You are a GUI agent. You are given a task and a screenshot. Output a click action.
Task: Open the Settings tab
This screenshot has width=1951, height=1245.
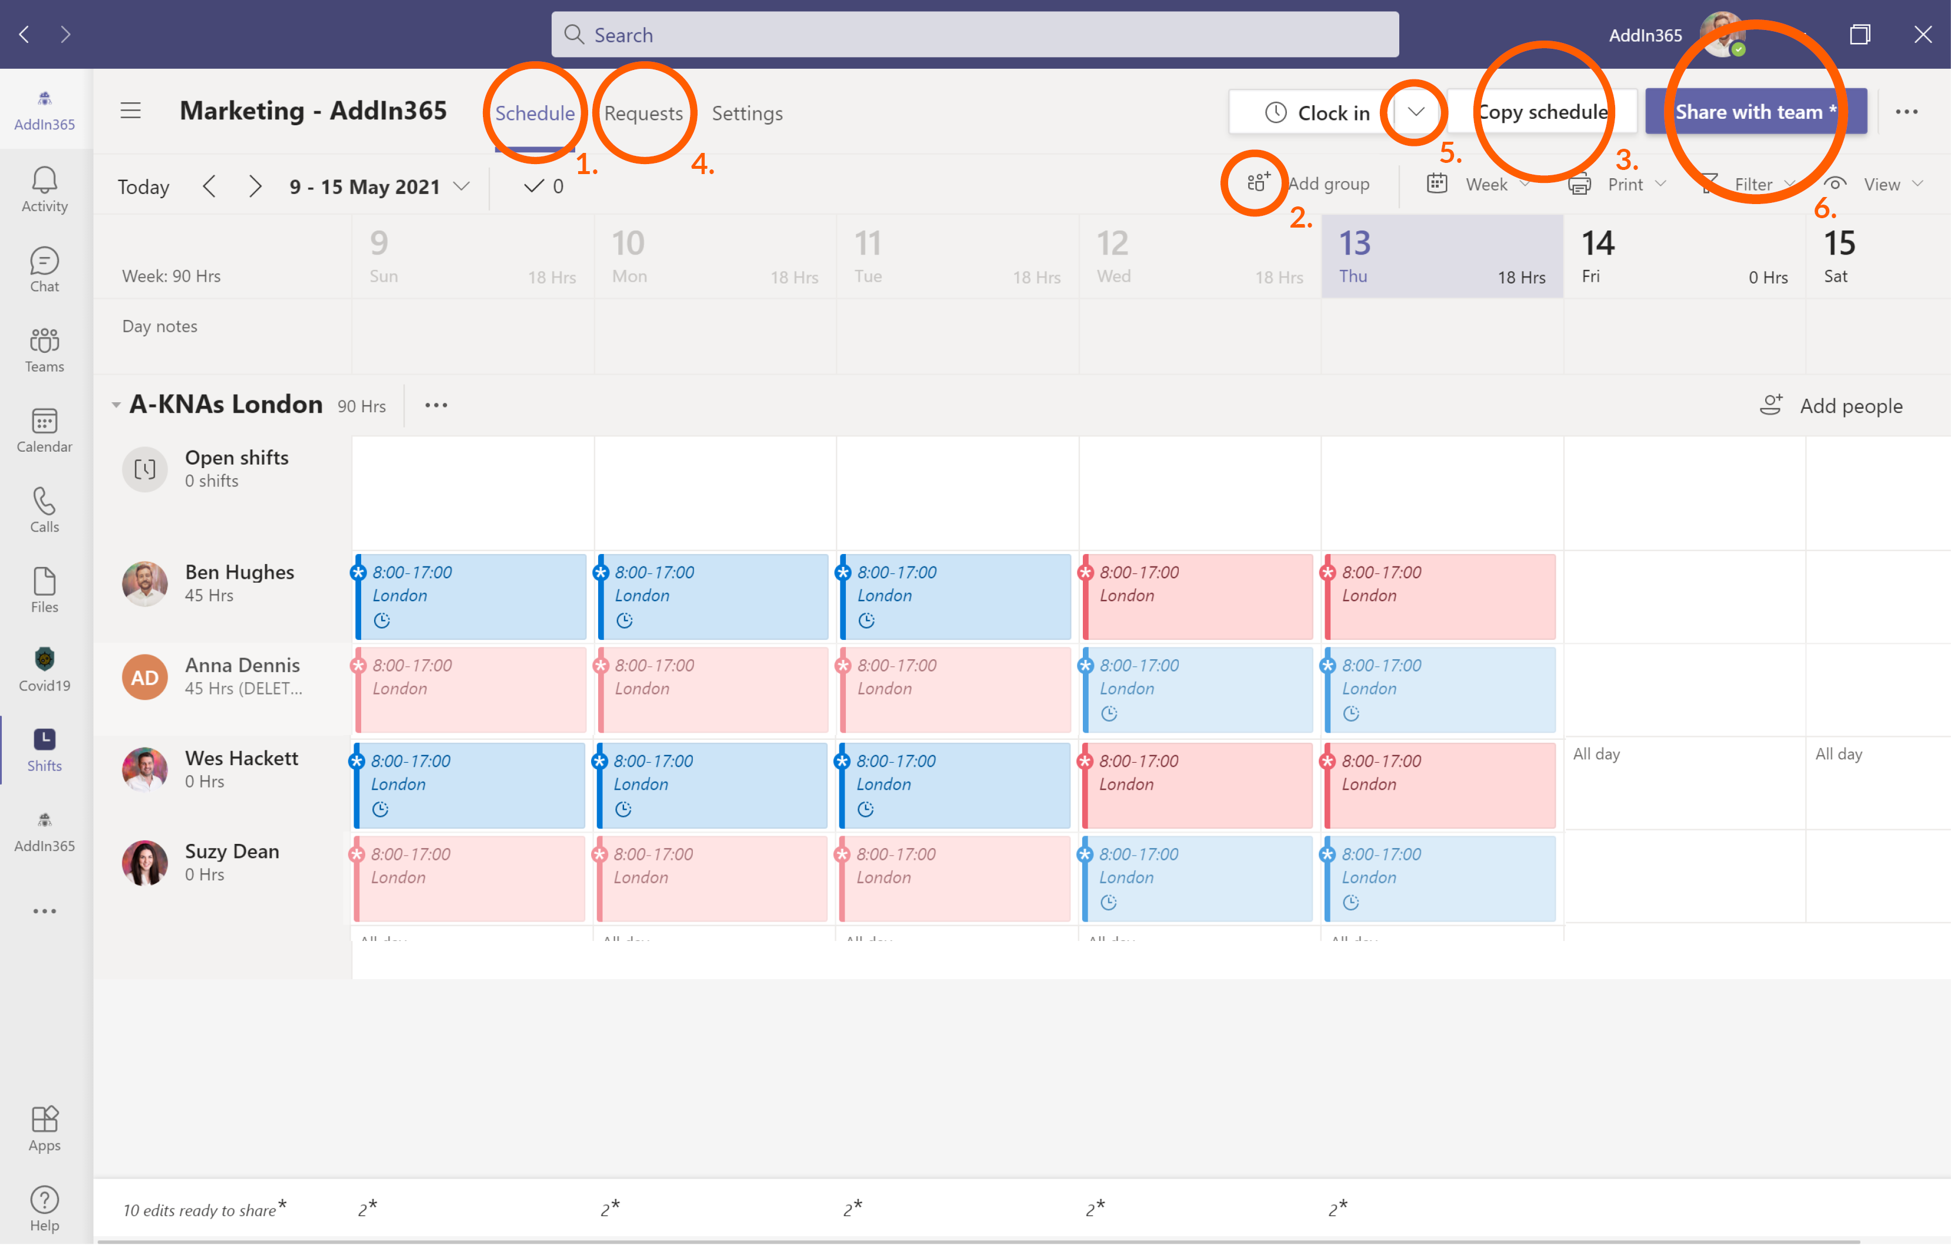(x=746, y=112)
